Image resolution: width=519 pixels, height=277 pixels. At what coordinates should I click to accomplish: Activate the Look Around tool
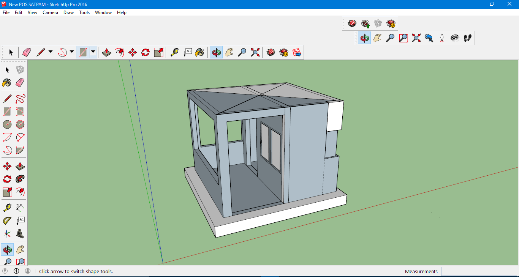coord(454,38)
